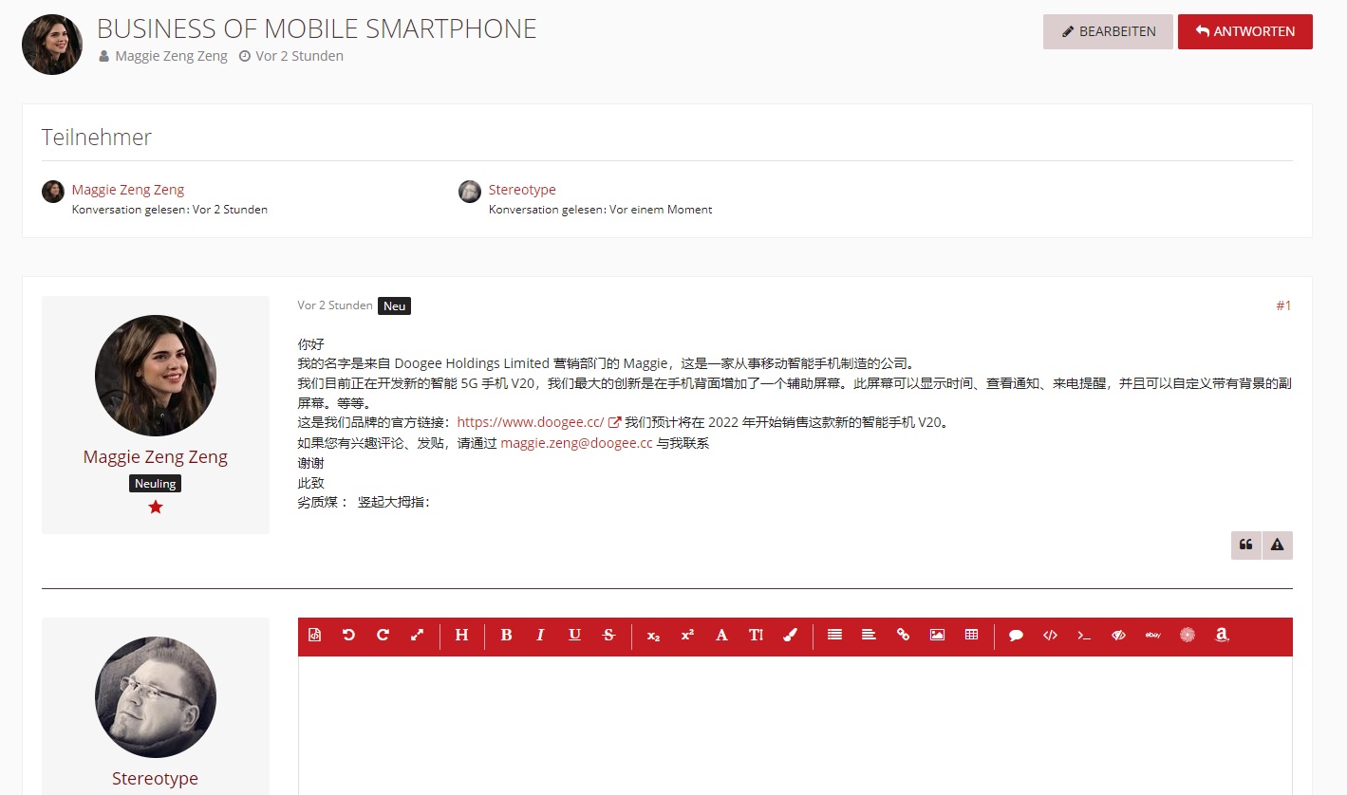Insert a quote with speech bubble icon
The height and width of the screenshot is (795, 1347).
click(1016, 635)
